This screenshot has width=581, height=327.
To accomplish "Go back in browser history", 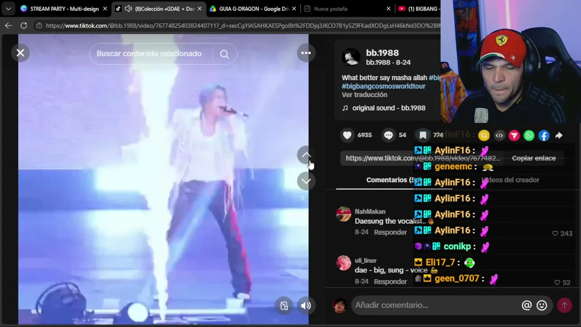I will 8,25.
